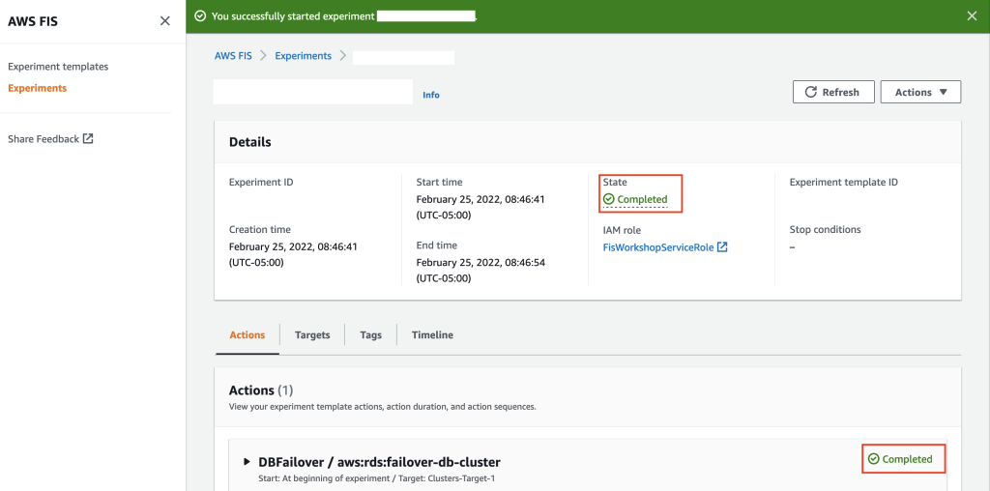Screen dimensions: 990x491
Task: Click the Actions (1) section heading
Action: 261,390
